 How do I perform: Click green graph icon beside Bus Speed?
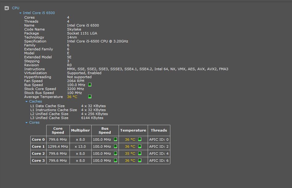pos(90,85)
